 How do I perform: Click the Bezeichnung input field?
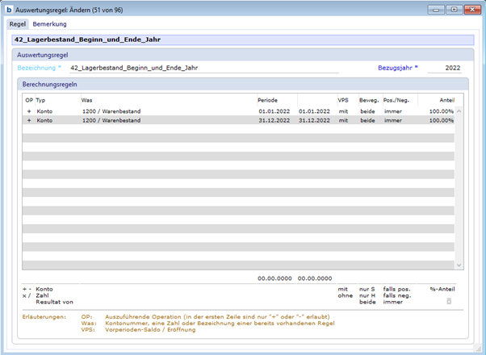tap(202, 69)
